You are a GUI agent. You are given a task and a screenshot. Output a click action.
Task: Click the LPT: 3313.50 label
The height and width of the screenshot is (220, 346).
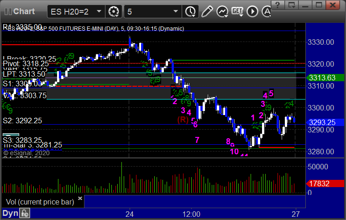point(24,74)
